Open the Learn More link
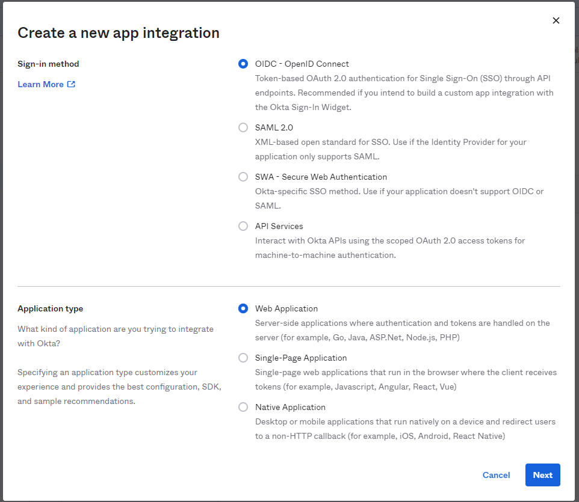The height and width of the screenshot is (502, 579). click(40, 84)
